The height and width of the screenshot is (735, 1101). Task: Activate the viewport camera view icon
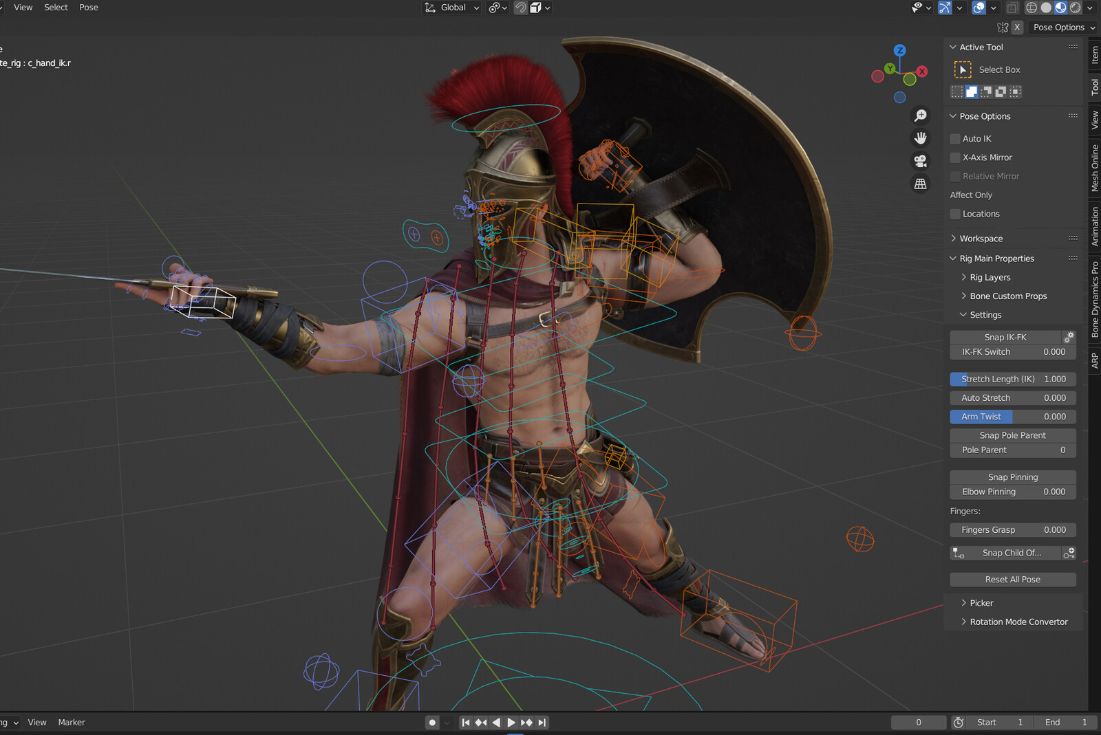pos(920,161)
